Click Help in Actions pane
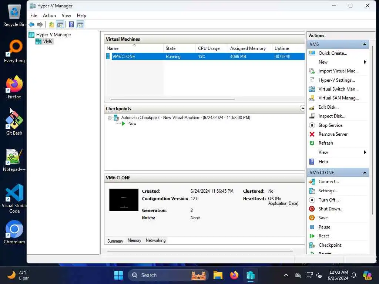 [323, 162]
